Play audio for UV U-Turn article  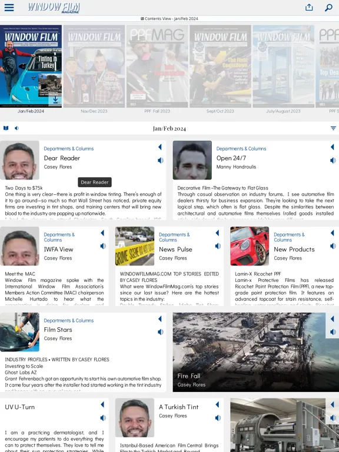[x=103, y=418]
